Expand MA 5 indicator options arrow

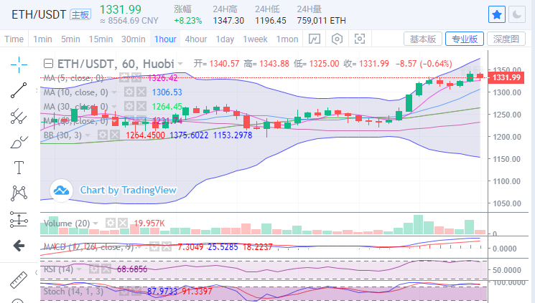109,78
